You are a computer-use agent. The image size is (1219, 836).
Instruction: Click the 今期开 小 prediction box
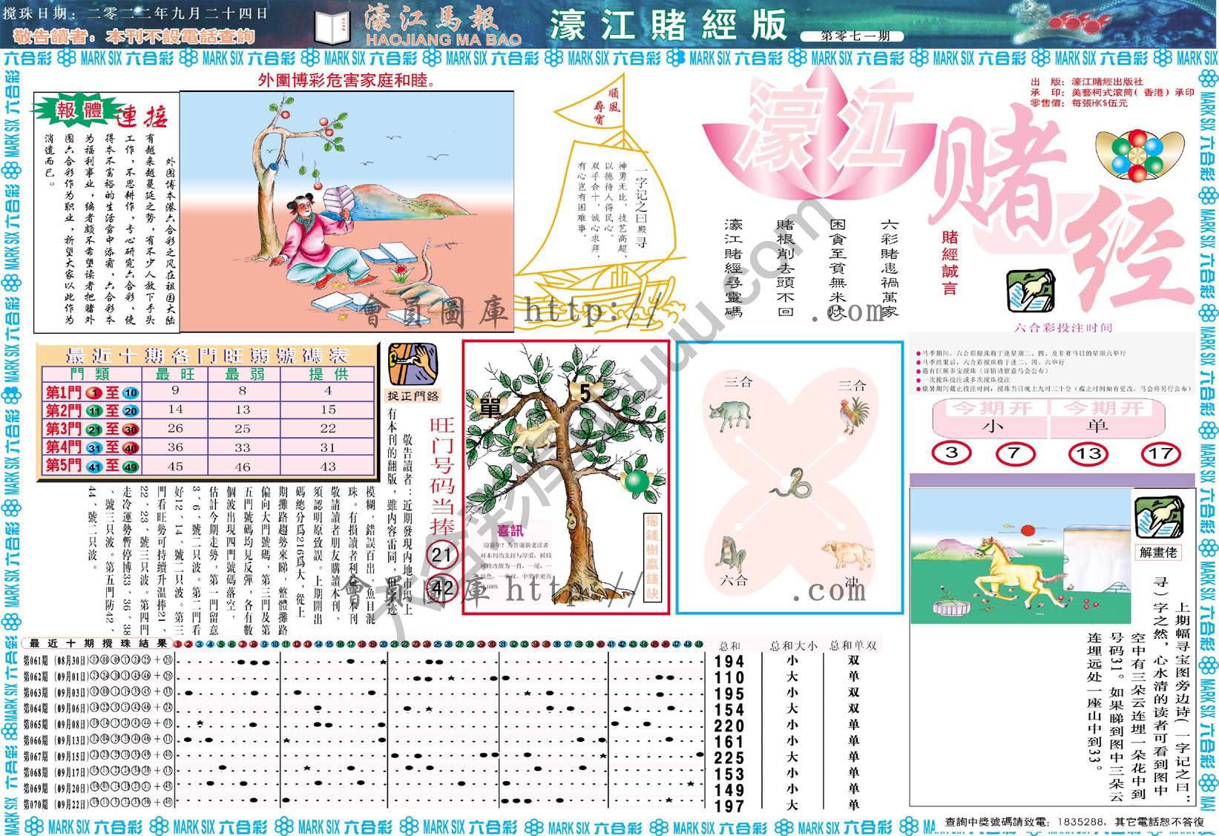click(x=991, y=418)
